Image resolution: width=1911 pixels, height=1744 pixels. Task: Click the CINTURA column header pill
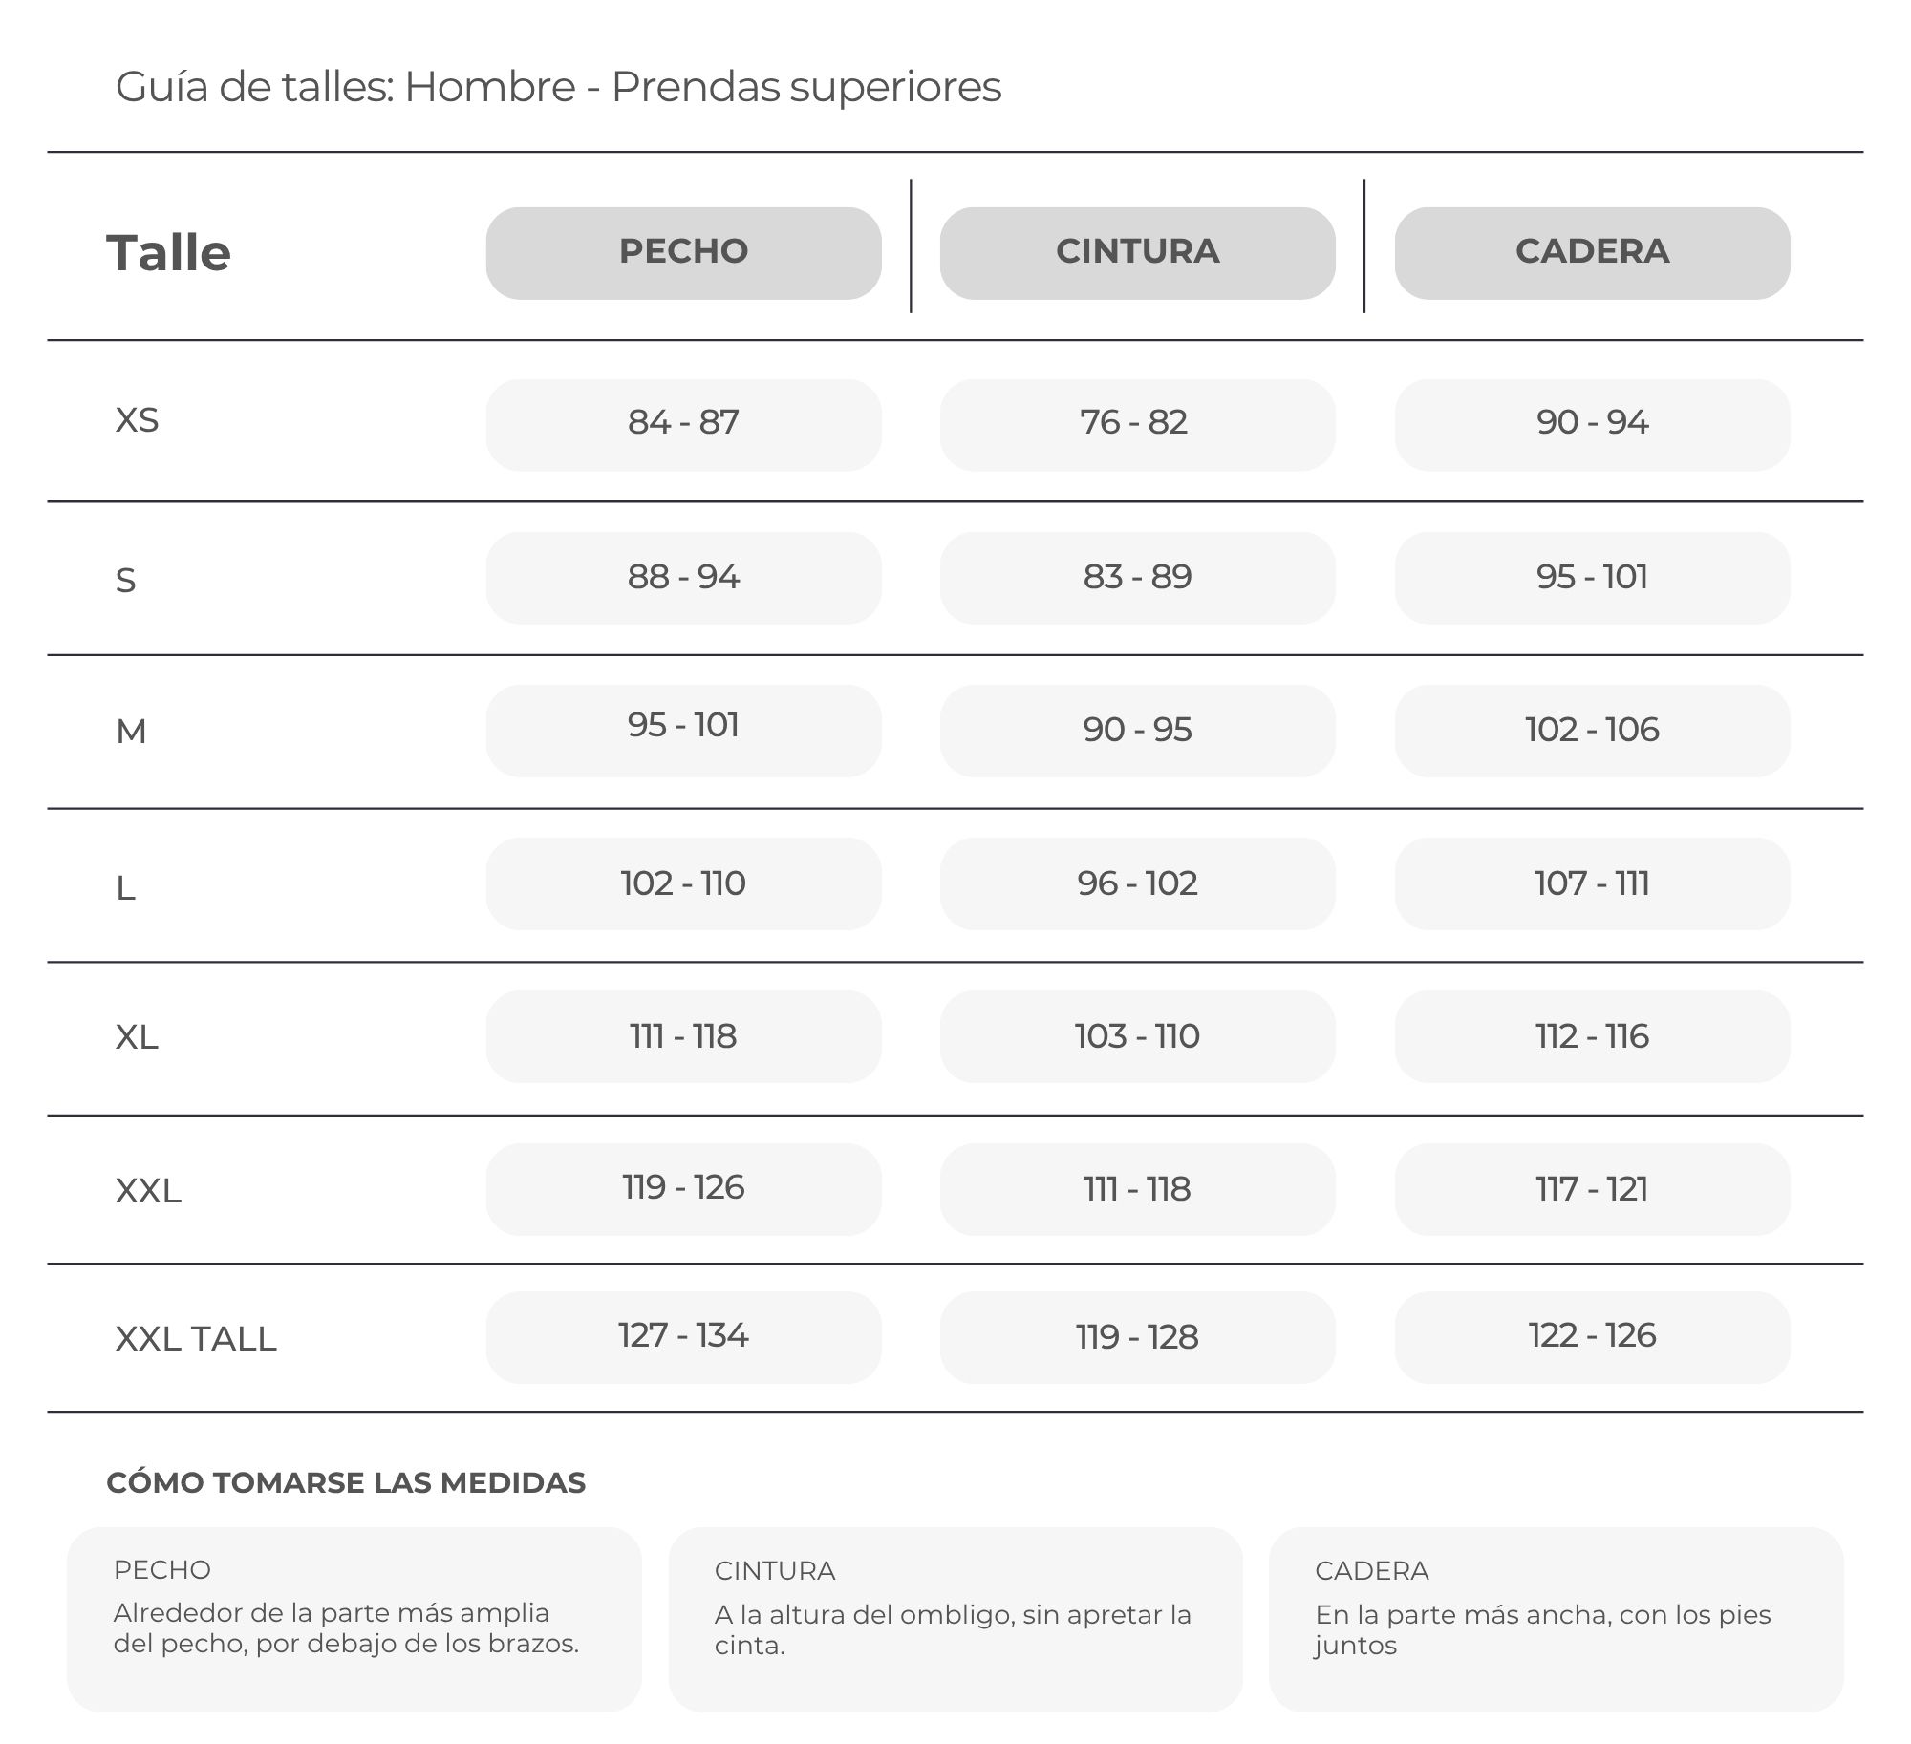click(1137, 253)
